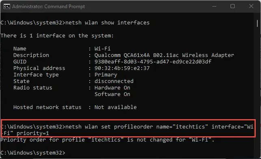Click the Administrator: Command Prompt title text
Image resolution: width=261 pixels, height=159 pixels.
click(x=48, y=7)
